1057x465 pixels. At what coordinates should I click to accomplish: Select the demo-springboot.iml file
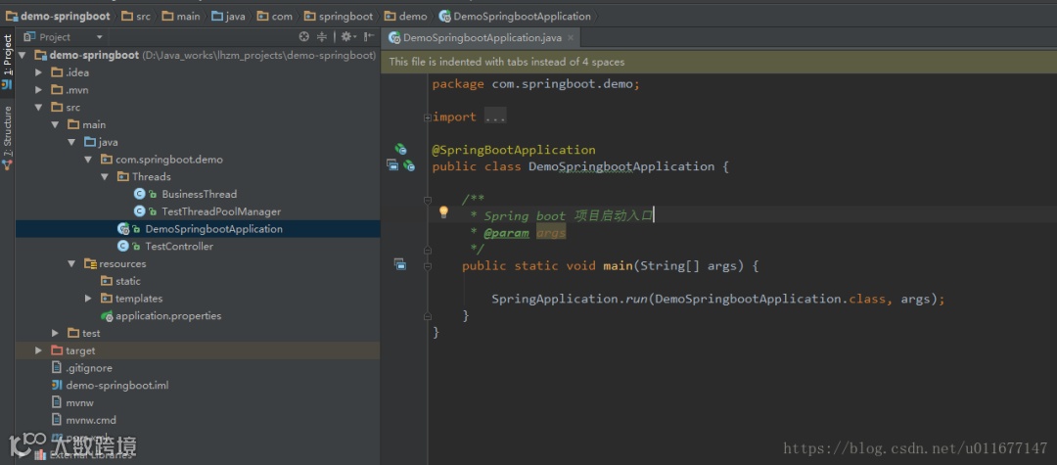(116, 386)
